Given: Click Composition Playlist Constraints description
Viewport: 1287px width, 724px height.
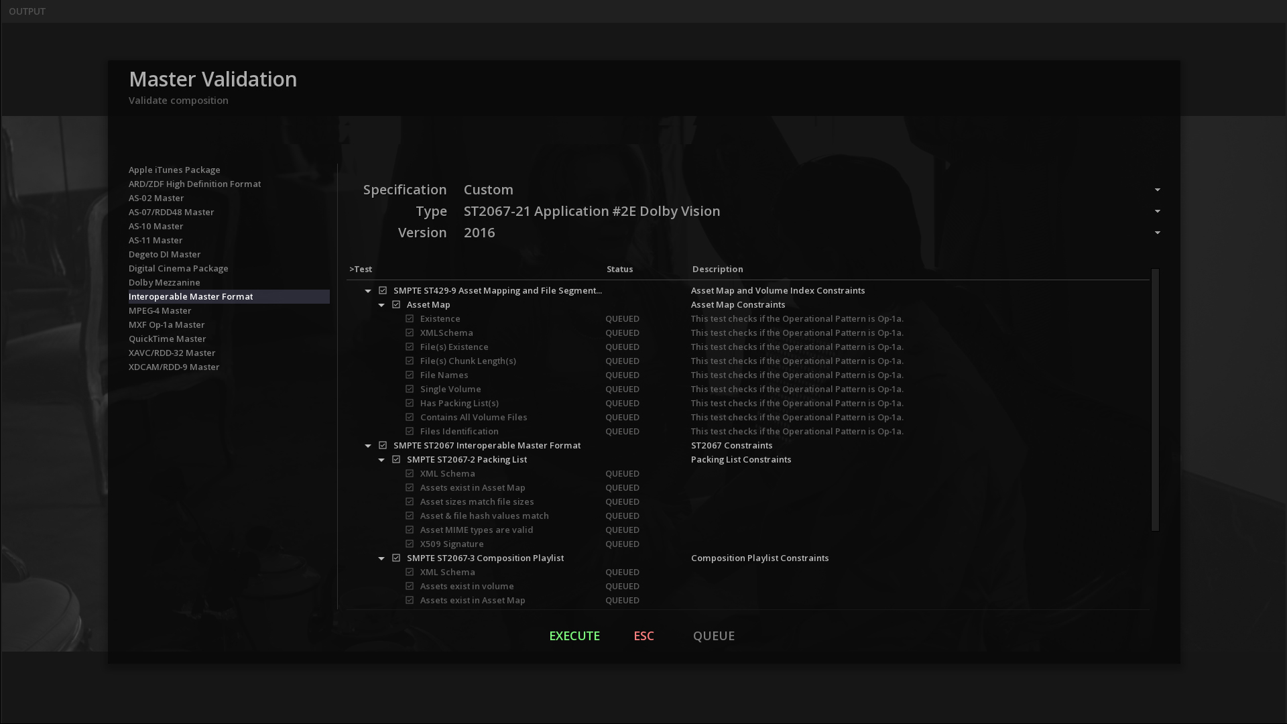Looking at the screenshot, I should click(759, 558).
